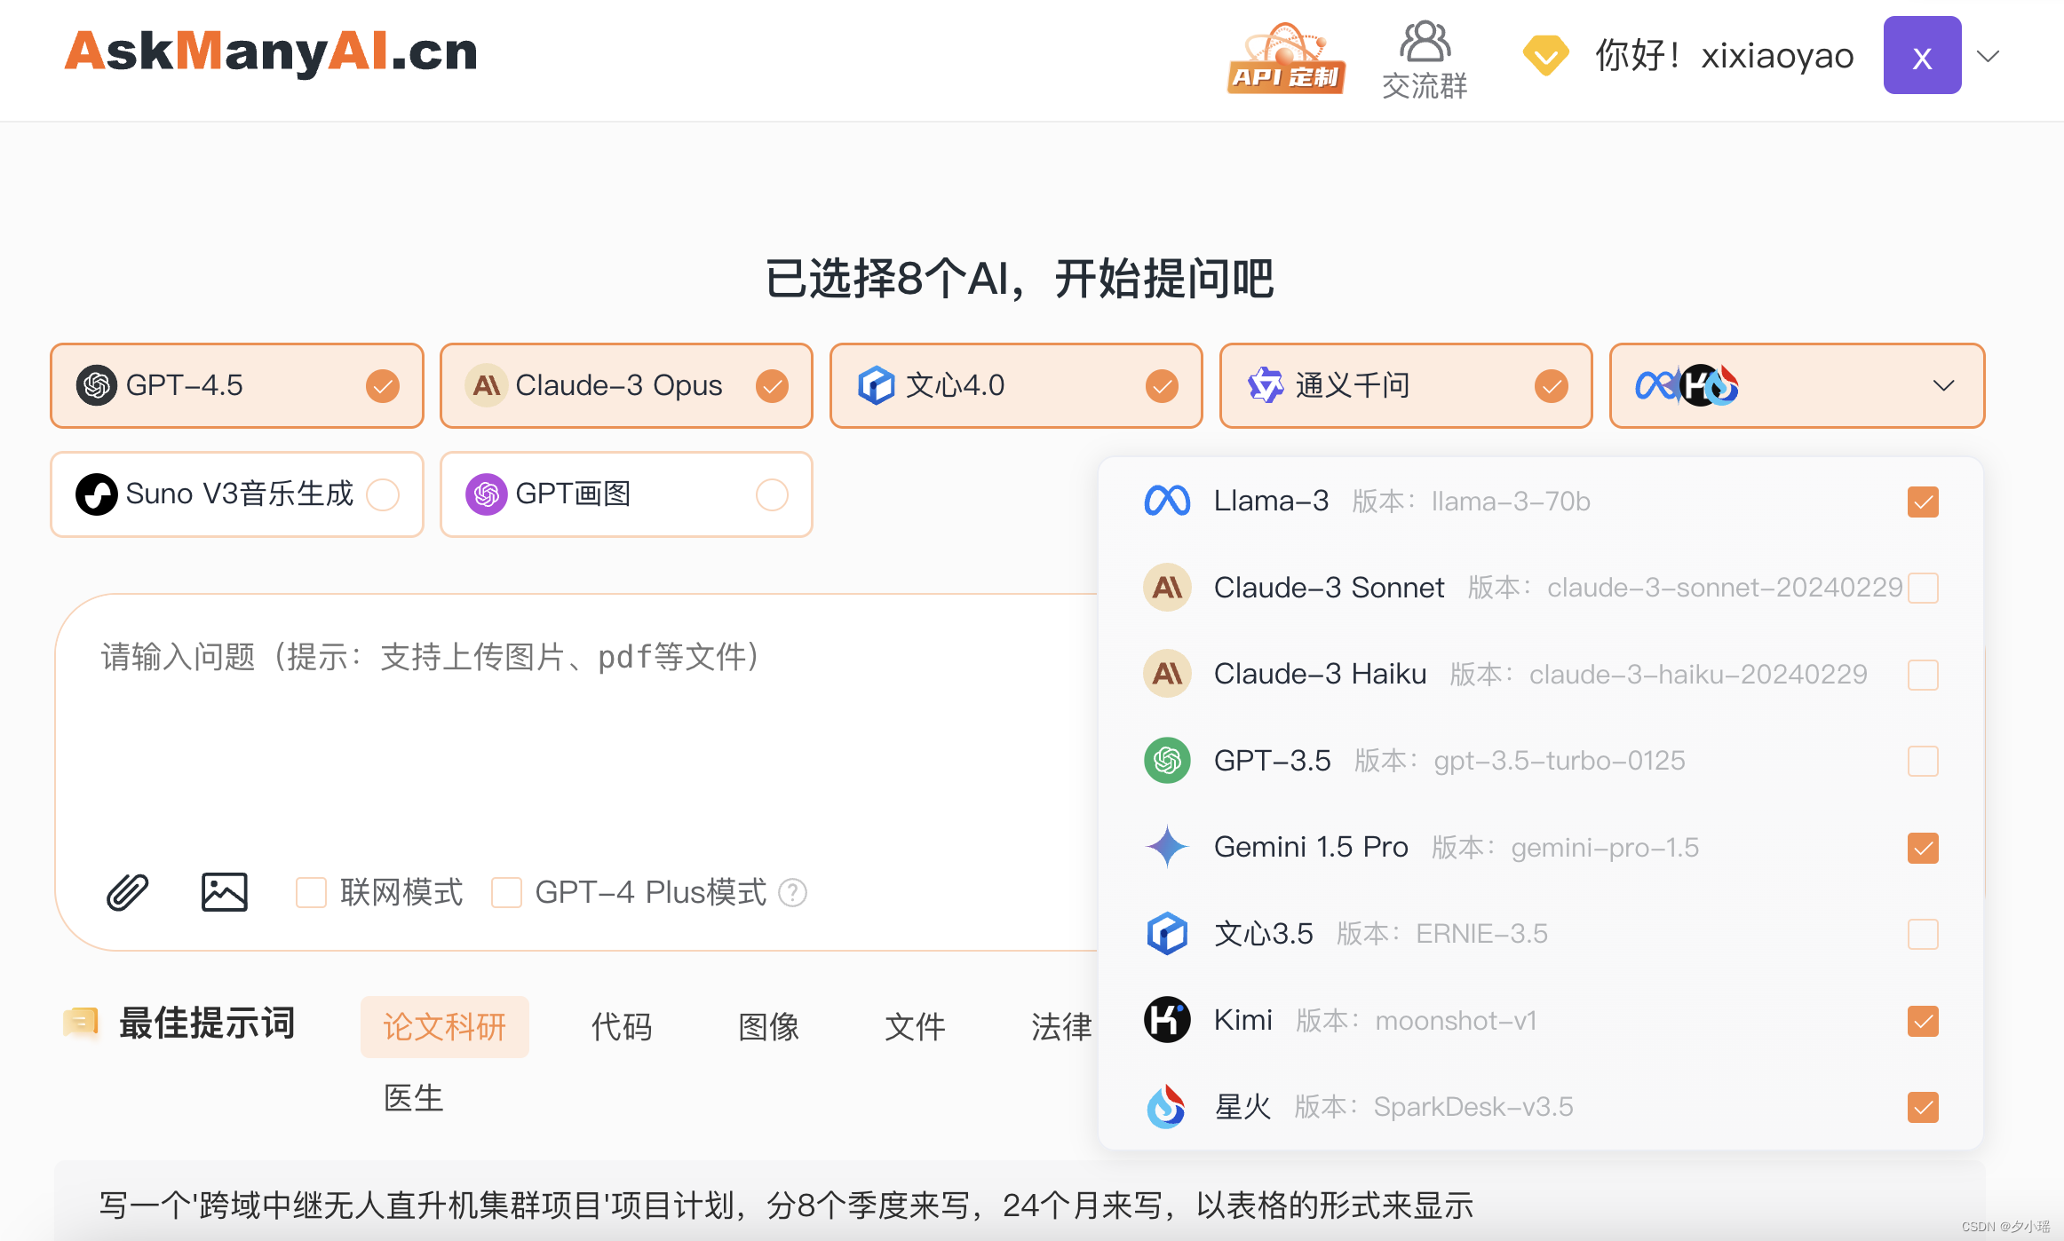Click the Claude-3 Haiku row icon

point(1167,674)
